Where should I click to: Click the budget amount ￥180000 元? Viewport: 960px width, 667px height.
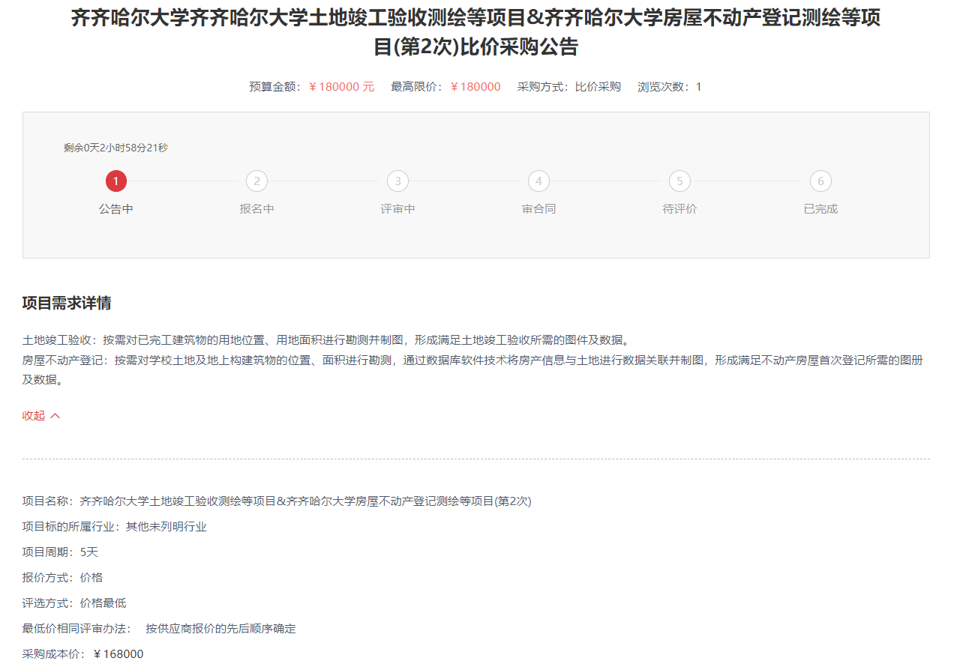(341, 87)
